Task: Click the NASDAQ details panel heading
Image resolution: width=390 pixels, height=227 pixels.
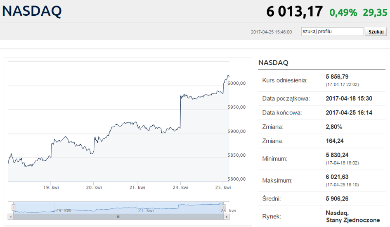Action: [273, 62]
